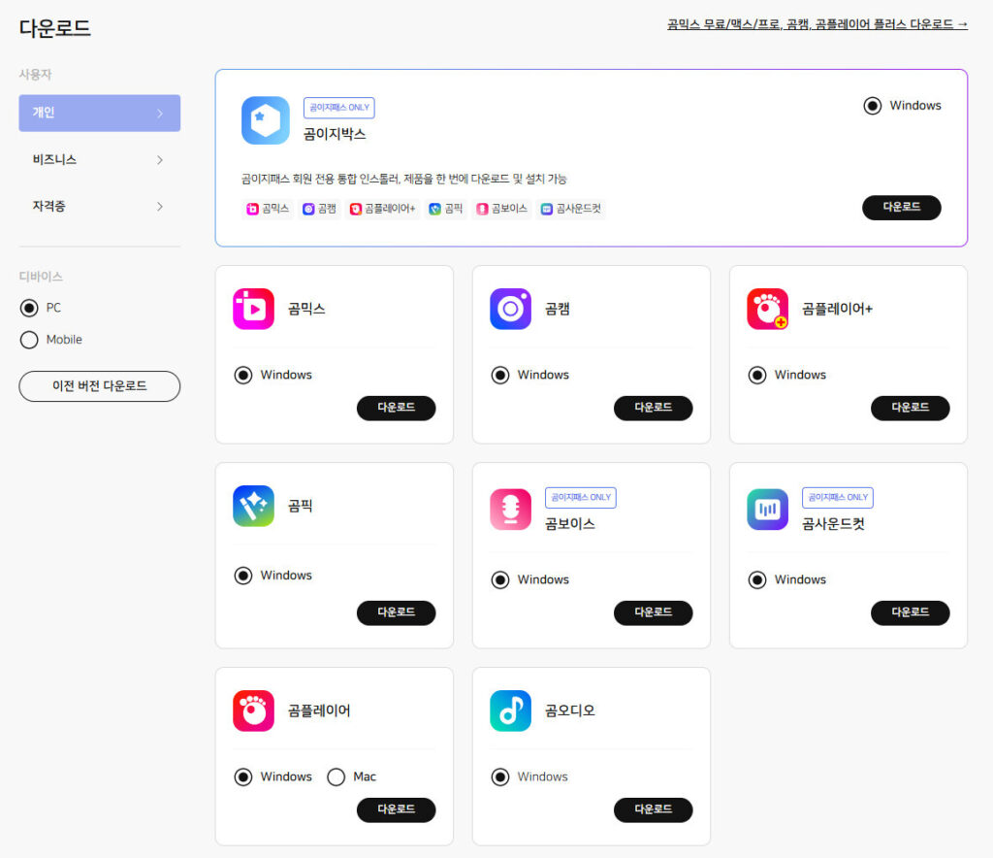Click the chevron on the 개인 item

160,114
